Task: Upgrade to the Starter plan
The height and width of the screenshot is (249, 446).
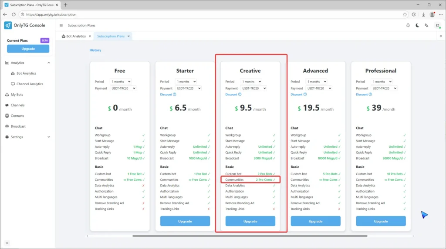Action: pos(185,221)
